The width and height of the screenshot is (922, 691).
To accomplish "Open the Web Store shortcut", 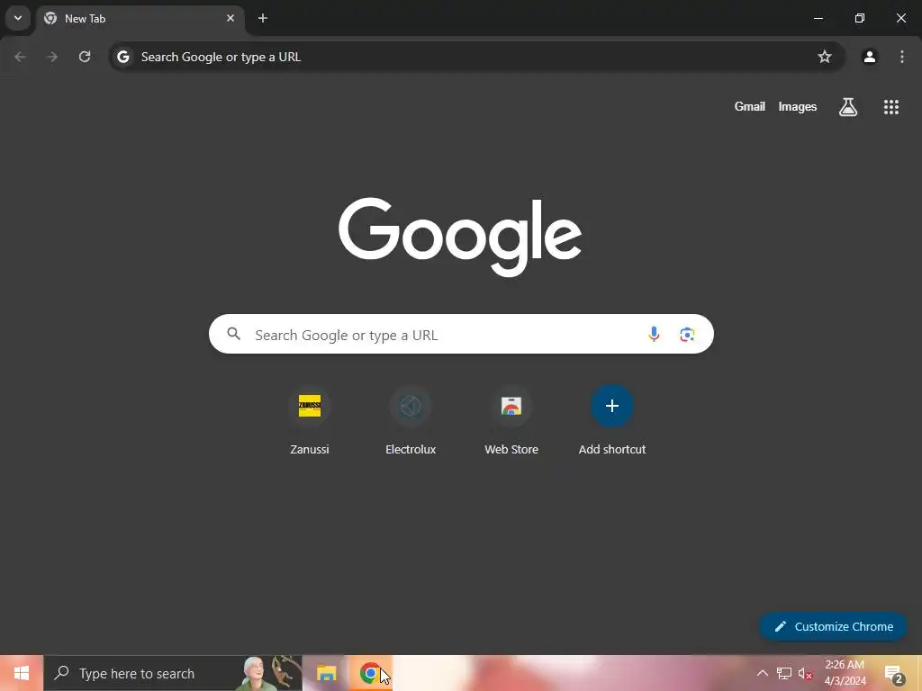I will [x=511, y=421].
